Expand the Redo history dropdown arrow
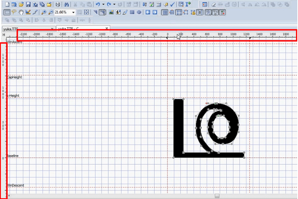298x199 pixels. point(114,4)
